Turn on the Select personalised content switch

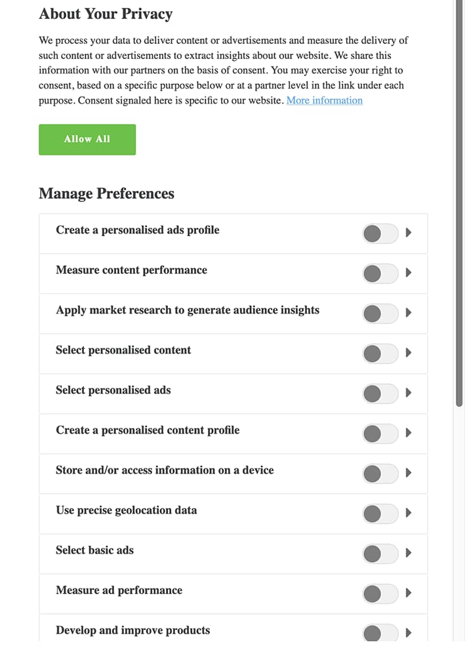pyautogui.click(x=381, y=354)
